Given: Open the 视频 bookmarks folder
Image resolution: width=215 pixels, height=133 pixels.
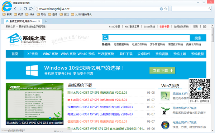Looking at the screenshot, I should [19, 14].
